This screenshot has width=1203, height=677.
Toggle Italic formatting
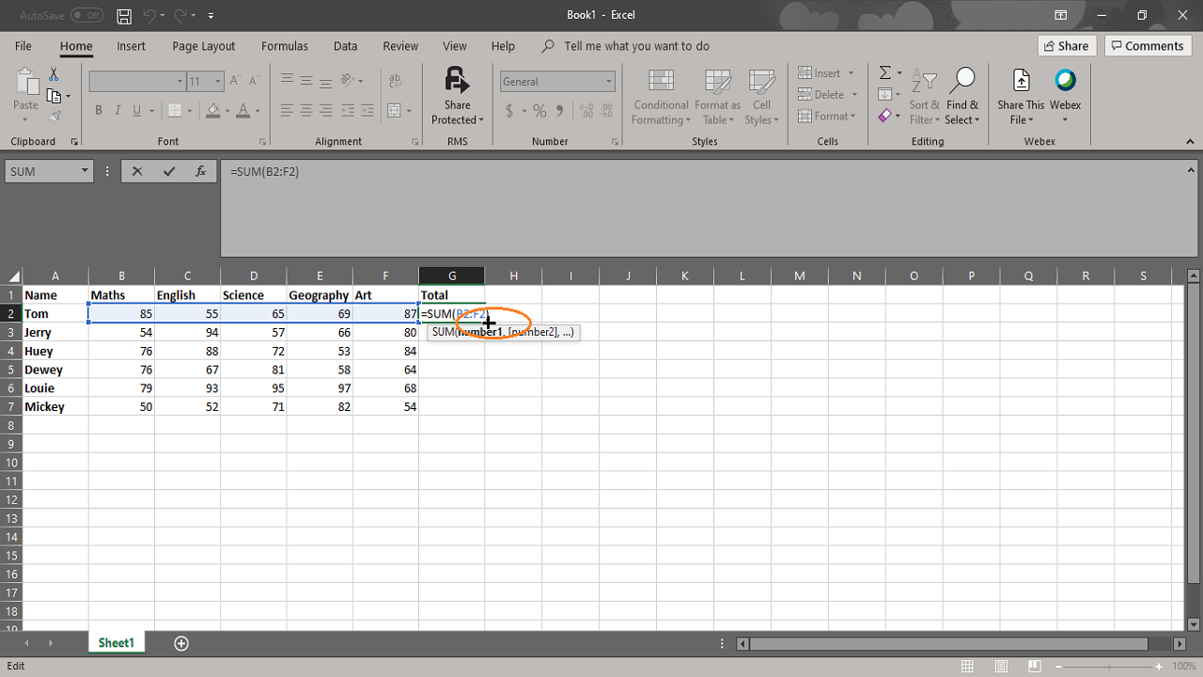point(118,111)
